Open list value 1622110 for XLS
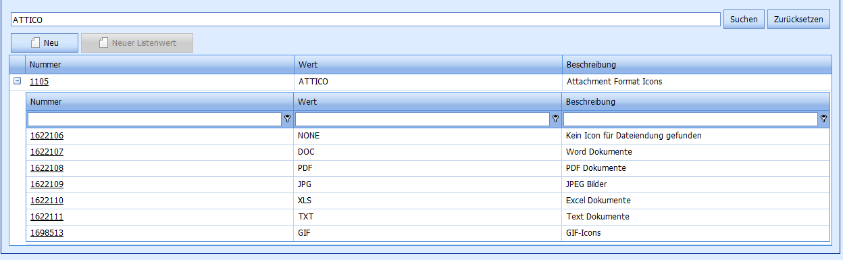Image resolution: width=843 pixels, height=260 pixels. (x=47, y=201)
